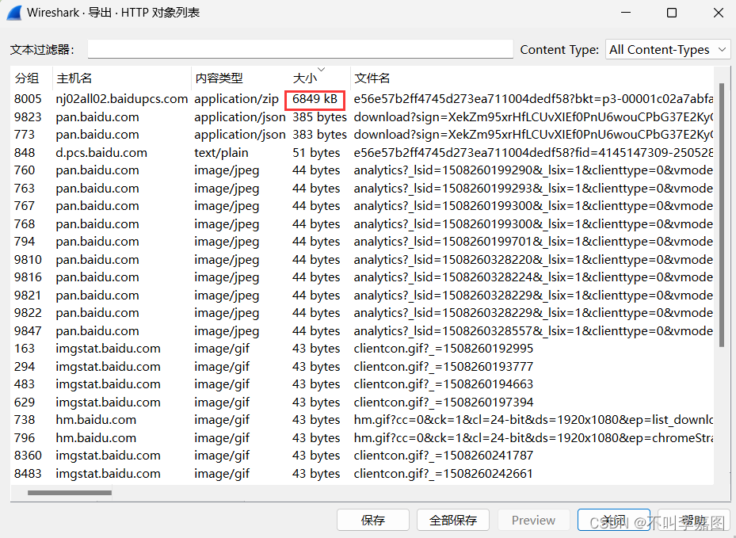Screen dimensions: 736x538
Task: Select packet 629 clientcon.gif row
Action: click(x=362, y=402)
